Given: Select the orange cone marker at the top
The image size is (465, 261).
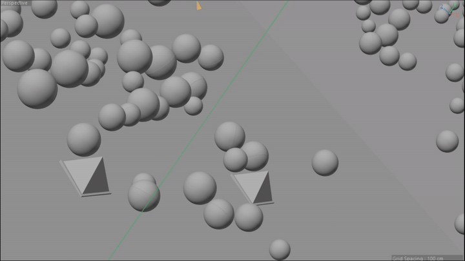Looking at the screenshot, I should click(x=198, y=6).
